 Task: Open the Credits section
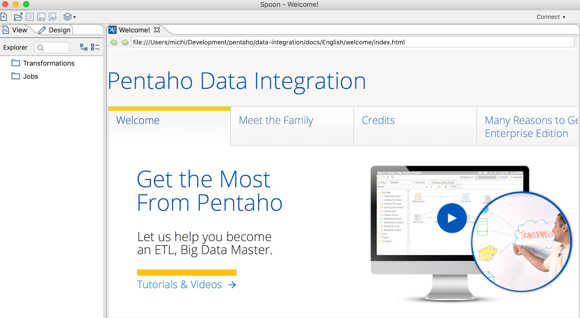pyautogui.click(x=378, y=120)
